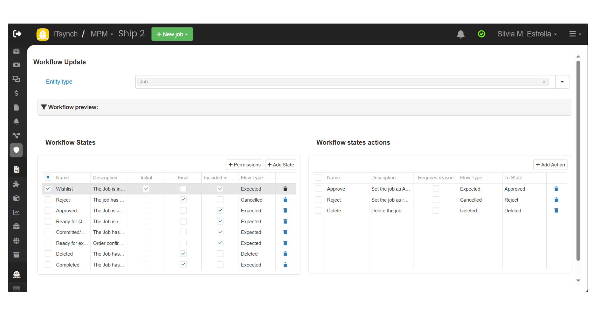Expand the Entity type dropdown arrow
Screen dimensions: 593x333
562,82
